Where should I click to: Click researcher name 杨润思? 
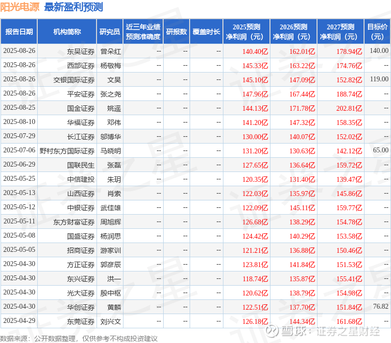[111, 237]
